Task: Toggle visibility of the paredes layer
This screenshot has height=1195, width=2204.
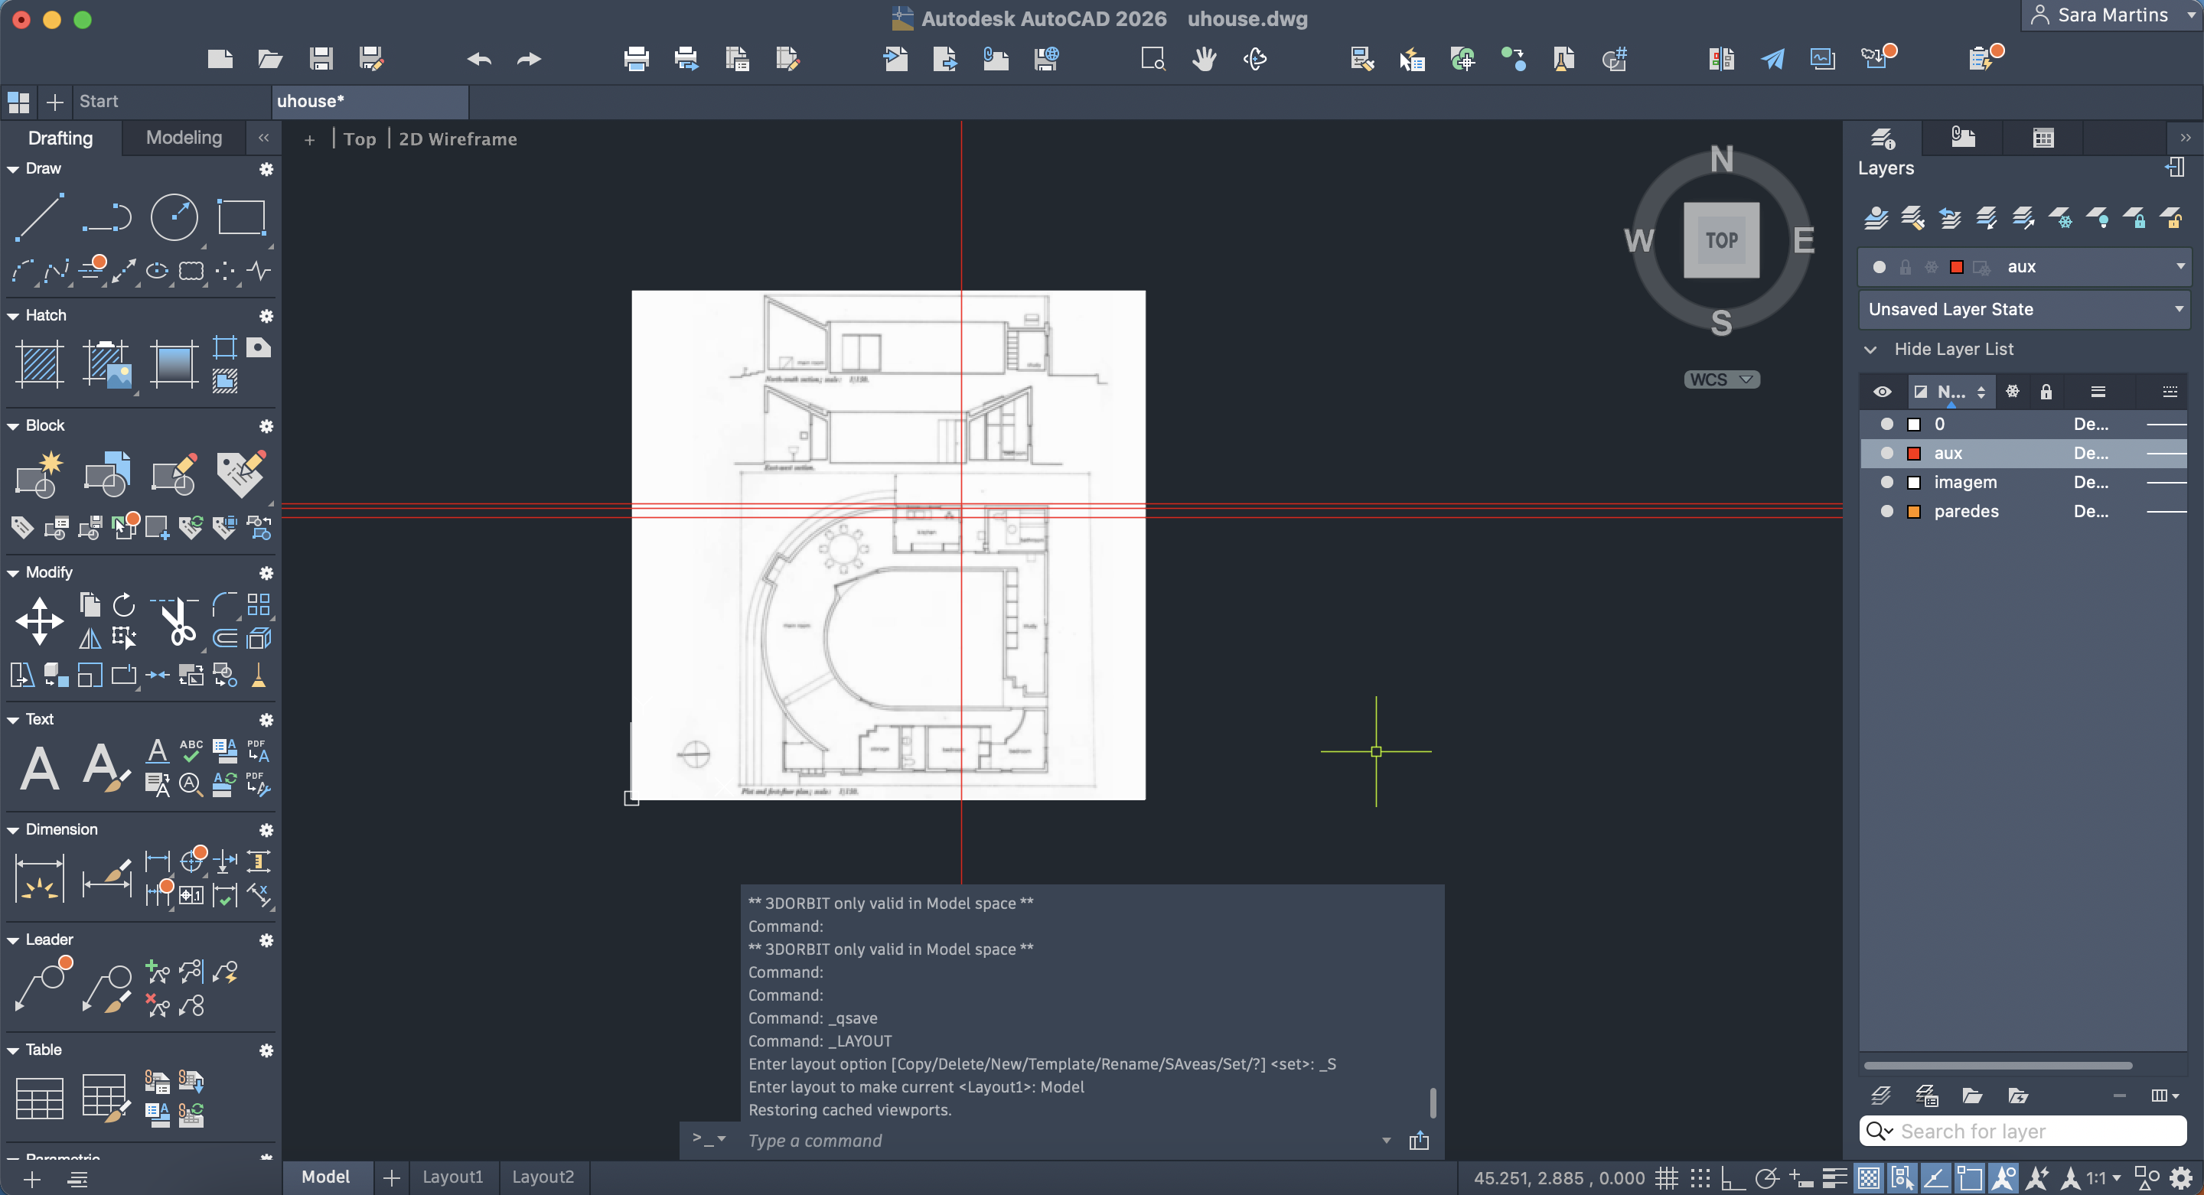Action: click(1886, 512)
